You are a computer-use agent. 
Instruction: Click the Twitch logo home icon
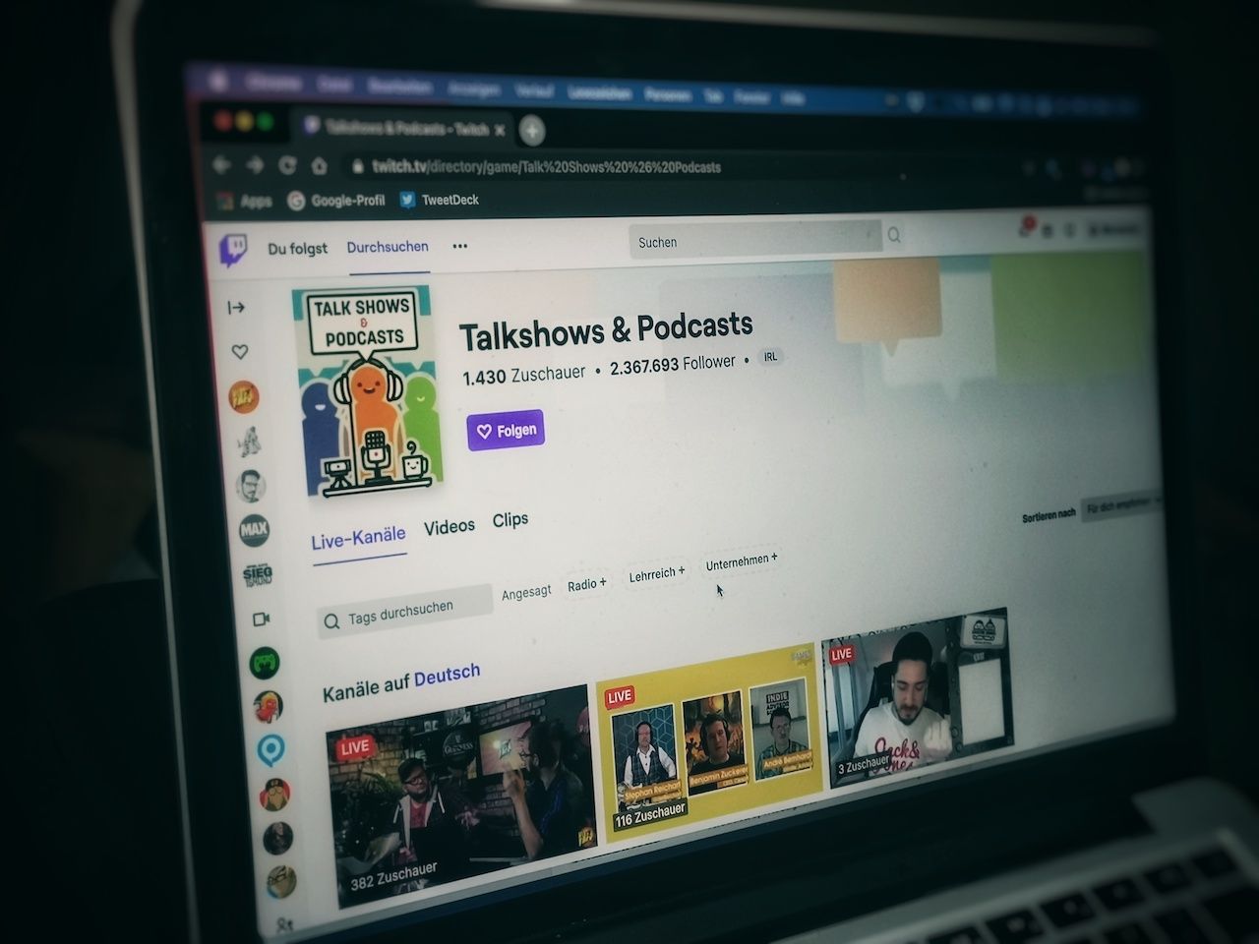point(233,251)
